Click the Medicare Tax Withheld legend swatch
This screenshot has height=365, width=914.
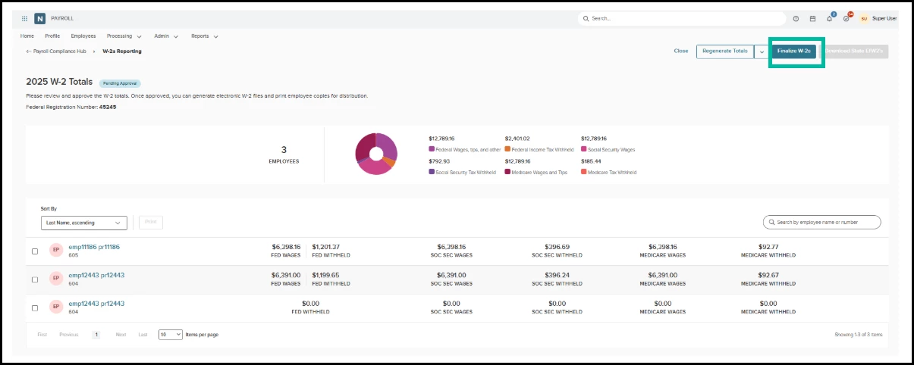click(x=583, y=173)
